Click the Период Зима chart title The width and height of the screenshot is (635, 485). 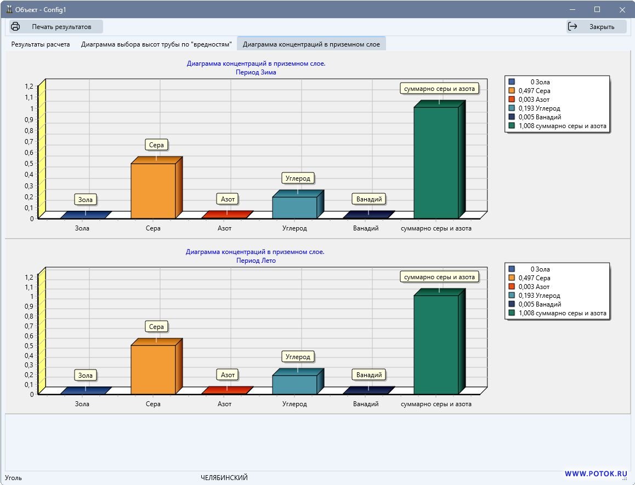click(256, 72)
